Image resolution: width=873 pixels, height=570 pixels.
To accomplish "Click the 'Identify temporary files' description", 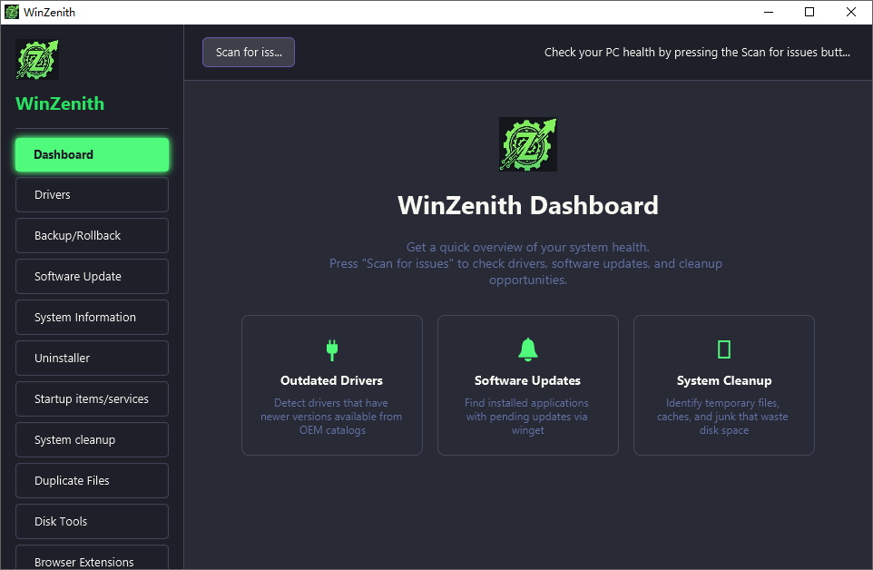I will 723,417.
